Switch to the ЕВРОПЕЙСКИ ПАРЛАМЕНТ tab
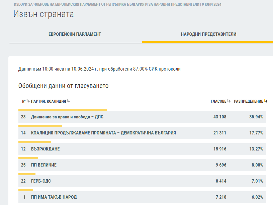The image size is (273, 205). [x=75, y=34]
